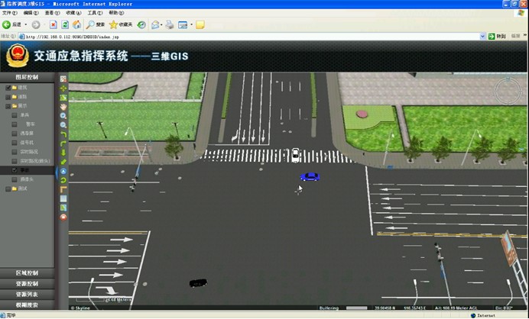Open the 查看 menu
The height and width of the screenshot is (319, 529).
coord(52,13)
